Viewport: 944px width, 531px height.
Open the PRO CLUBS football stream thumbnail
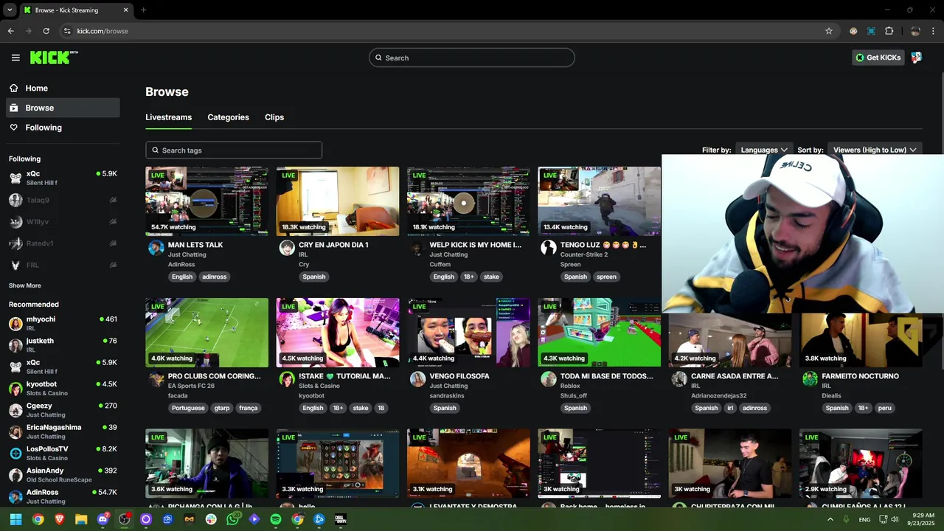pyautogui.click(x=206, y=332)
